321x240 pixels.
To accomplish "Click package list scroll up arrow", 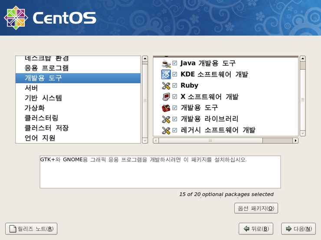I will click(303, 58).
